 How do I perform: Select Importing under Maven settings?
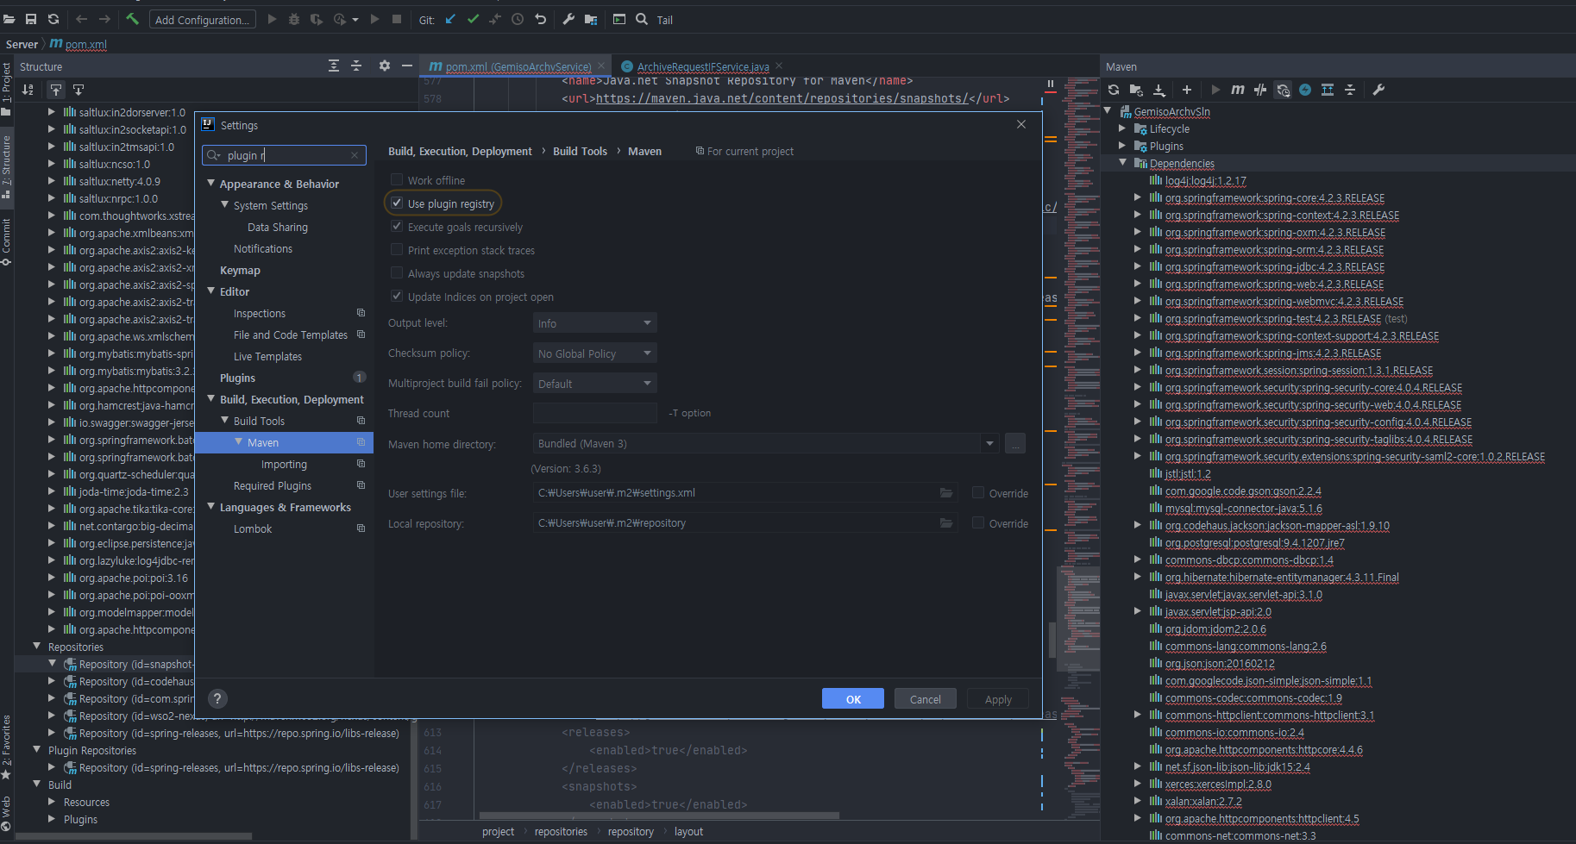pos(284,464)
